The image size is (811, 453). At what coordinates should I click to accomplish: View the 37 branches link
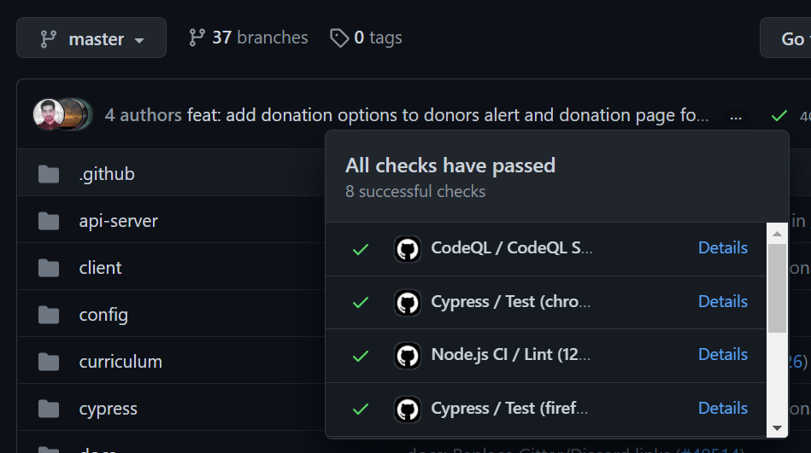point(248,38)
